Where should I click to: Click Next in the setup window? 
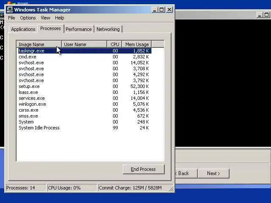[x=213, y=173]
